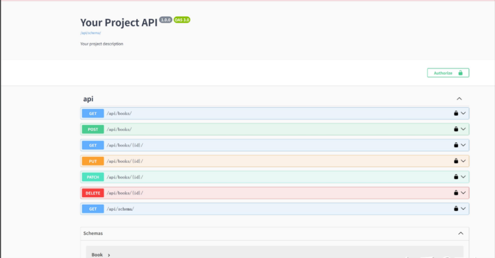Click lock icon on GET /api/schema/ row
The width and height of the screenshot is (495, 258).
coord(456,208)
